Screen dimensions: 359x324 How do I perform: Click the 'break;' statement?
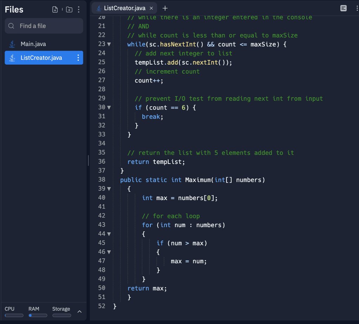point(153,117)
